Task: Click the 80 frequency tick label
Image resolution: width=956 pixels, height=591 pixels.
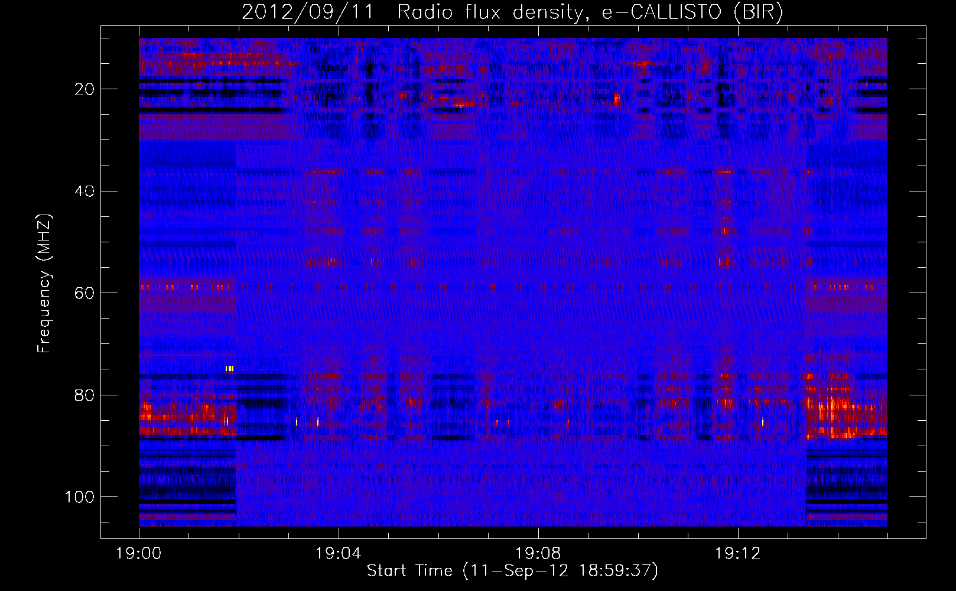Action: (85, 395)
